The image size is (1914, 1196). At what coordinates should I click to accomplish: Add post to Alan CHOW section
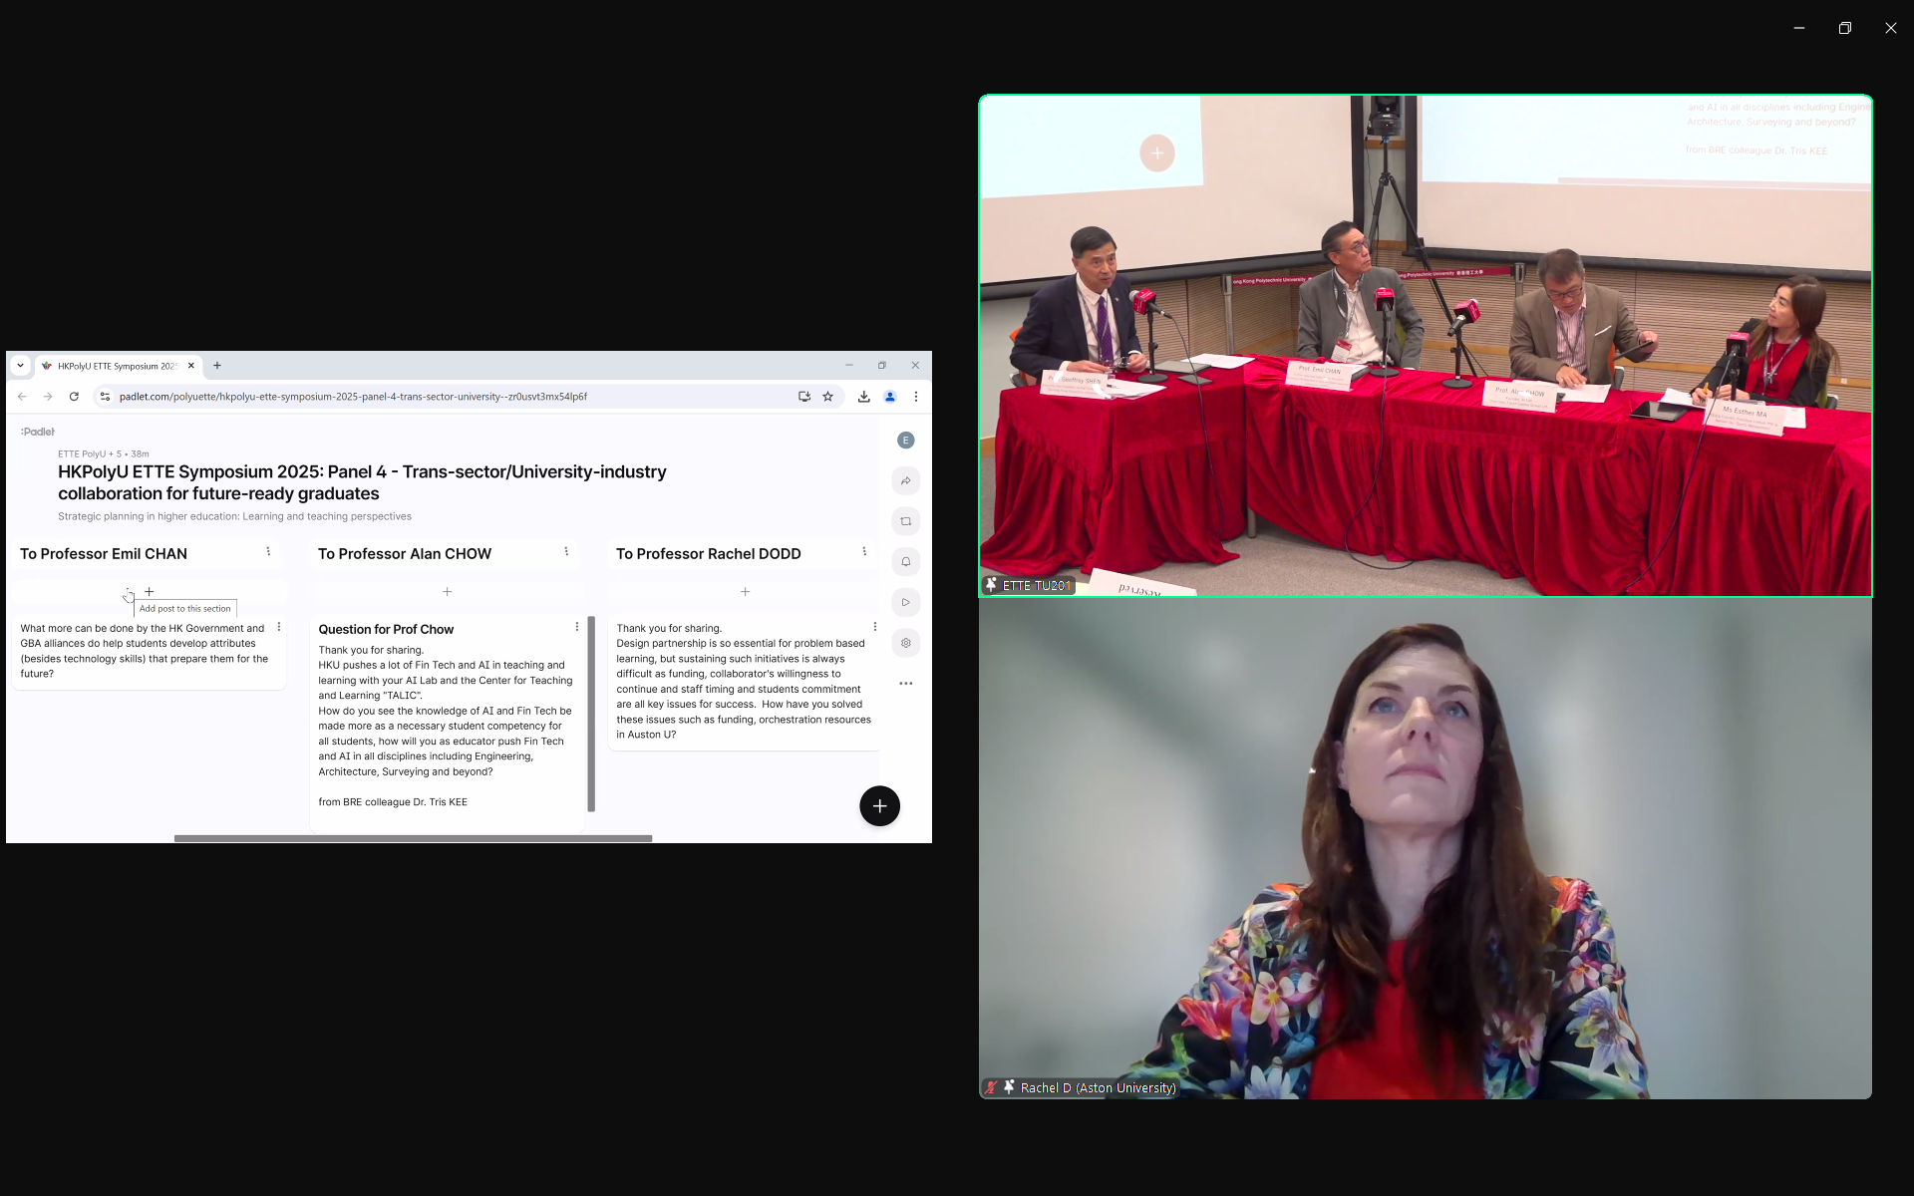coord(447,592)
